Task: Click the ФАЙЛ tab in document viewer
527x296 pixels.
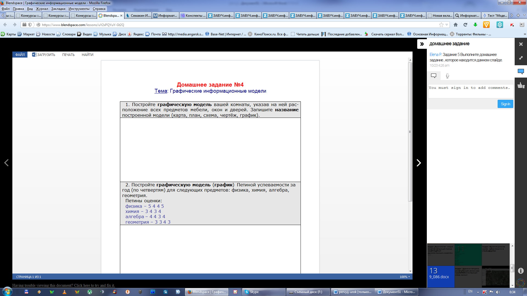Action: click(x=20, y=55)
